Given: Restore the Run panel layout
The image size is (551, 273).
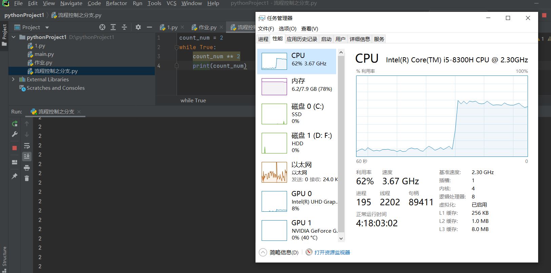Looking at the screenshot, I should point(15,162).
